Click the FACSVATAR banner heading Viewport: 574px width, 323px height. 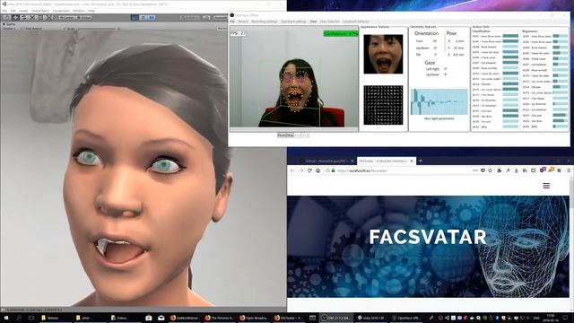click(x=428, y=237)
